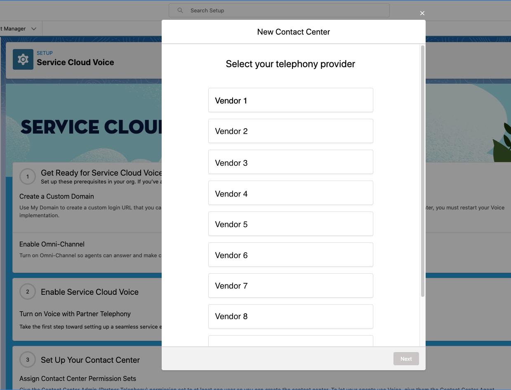This screenshot has width=511, height=390.
Task: Click the Service Cloud Voice gear icon
Action: coord(23,59)
